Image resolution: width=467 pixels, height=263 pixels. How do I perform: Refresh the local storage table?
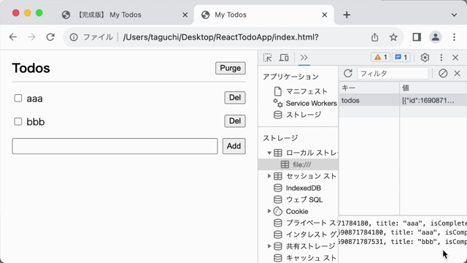click(348, 73)
